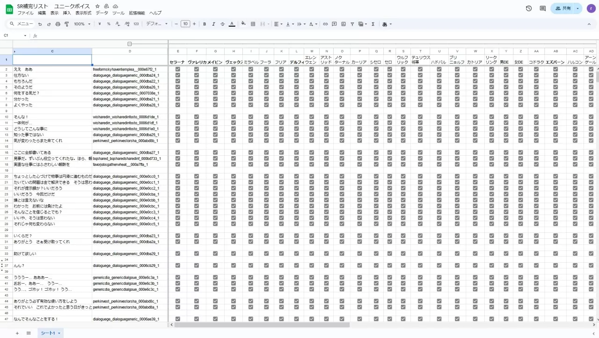Open the 挿入 menu
This screenshot has width=599, height=338.
click(x=67, y=13)
